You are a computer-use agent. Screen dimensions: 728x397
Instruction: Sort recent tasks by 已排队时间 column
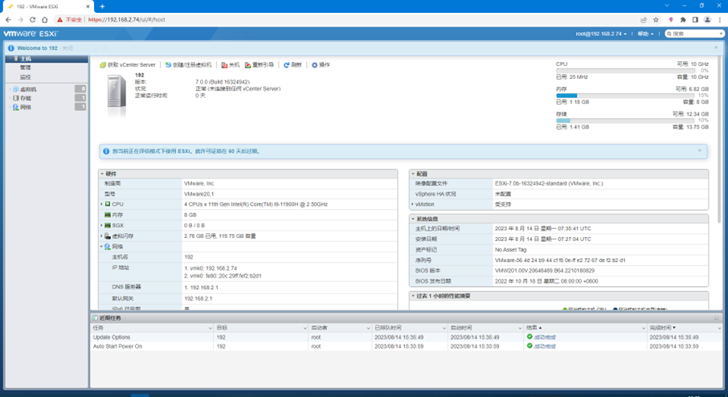[410, 328]
